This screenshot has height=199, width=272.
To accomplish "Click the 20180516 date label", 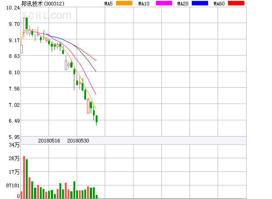I will [49, 141].
